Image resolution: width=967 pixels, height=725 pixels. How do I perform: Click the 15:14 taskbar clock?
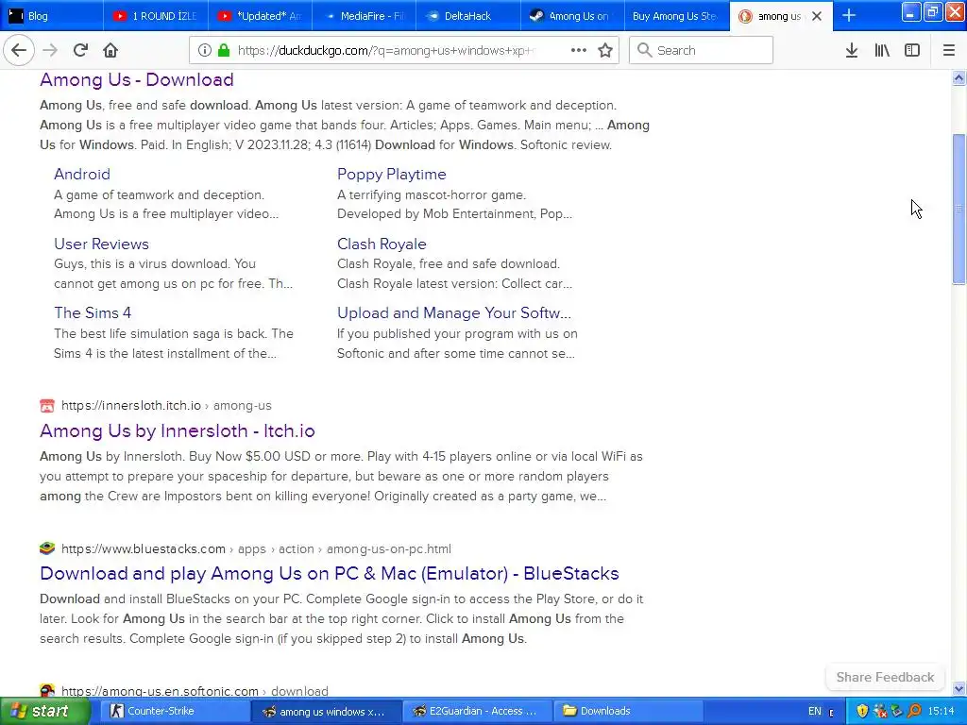942,711
